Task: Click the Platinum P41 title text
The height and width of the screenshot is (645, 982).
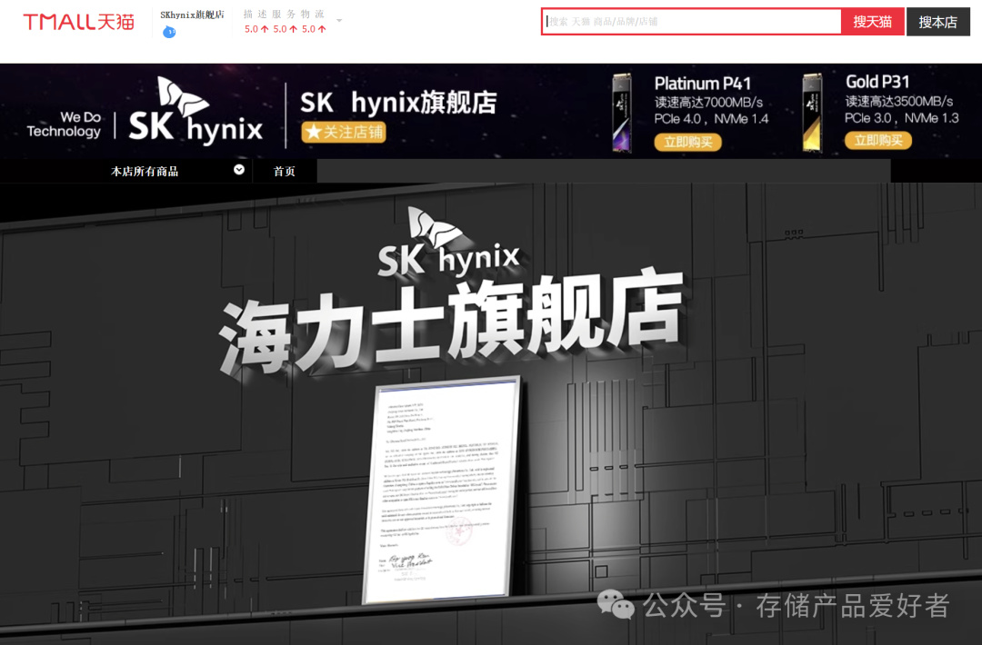Action: [702, 84]
